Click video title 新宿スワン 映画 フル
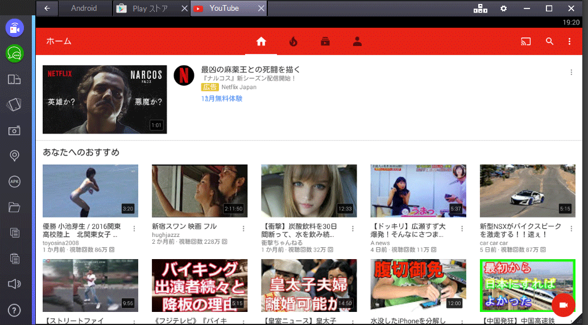The height and width of the screenshot is (325, 588). [184, 226]
